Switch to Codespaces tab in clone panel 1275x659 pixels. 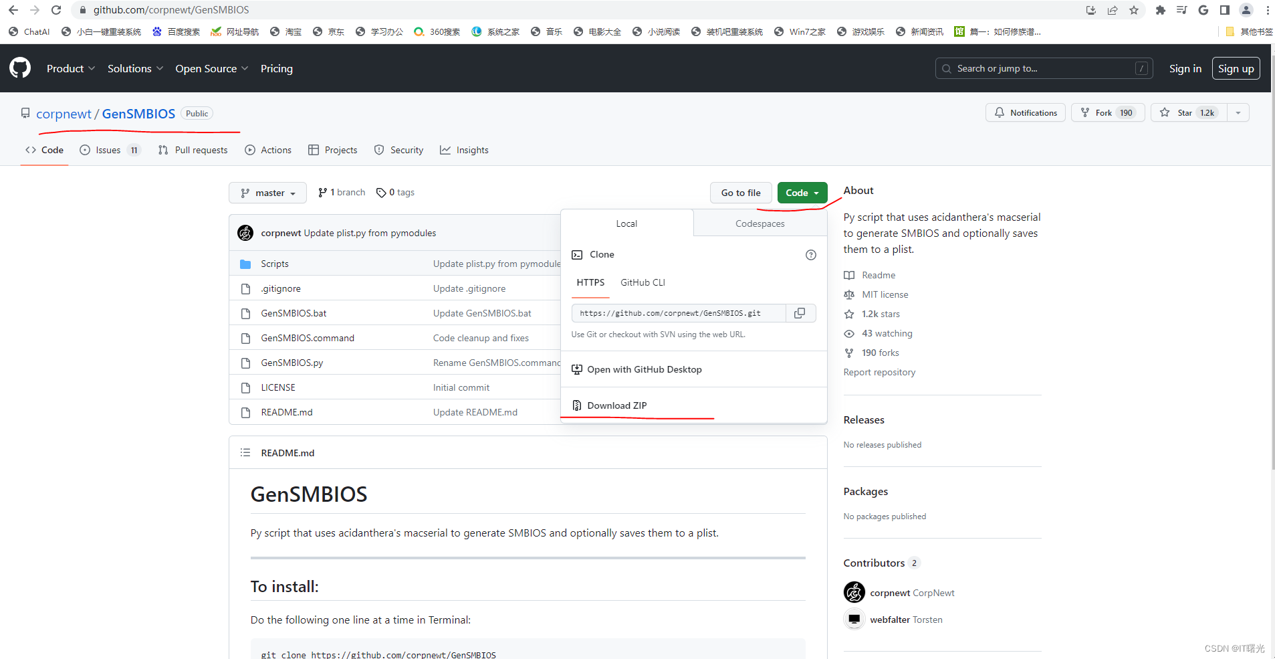point(760,223)
